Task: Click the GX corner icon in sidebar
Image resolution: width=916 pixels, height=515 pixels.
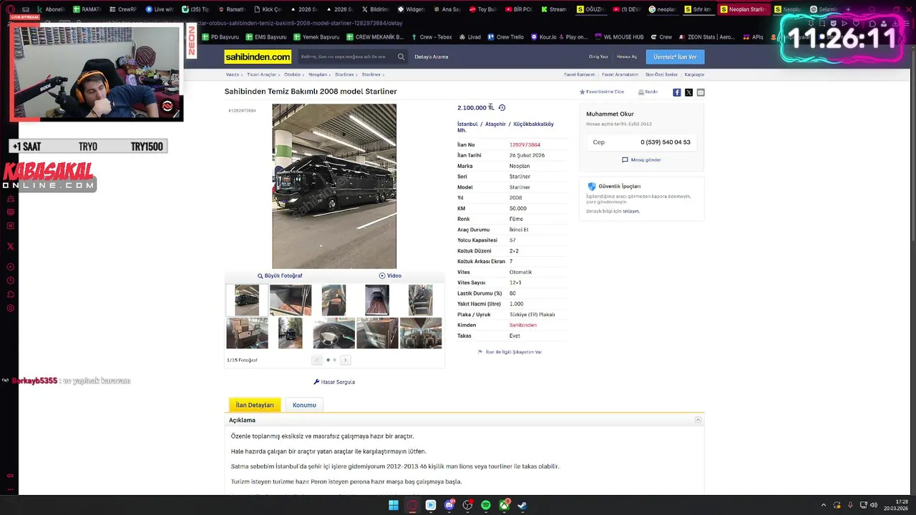Action: pos(10,476)
